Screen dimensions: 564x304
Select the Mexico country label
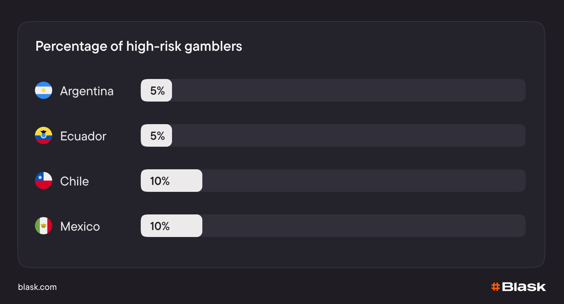(80, 226)
